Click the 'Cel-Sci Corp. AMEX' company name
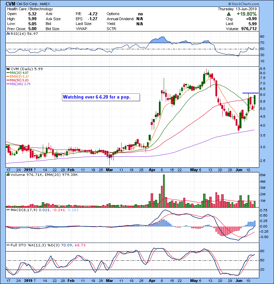This screenshot has width=274, height=284. [x=33, y=4]
